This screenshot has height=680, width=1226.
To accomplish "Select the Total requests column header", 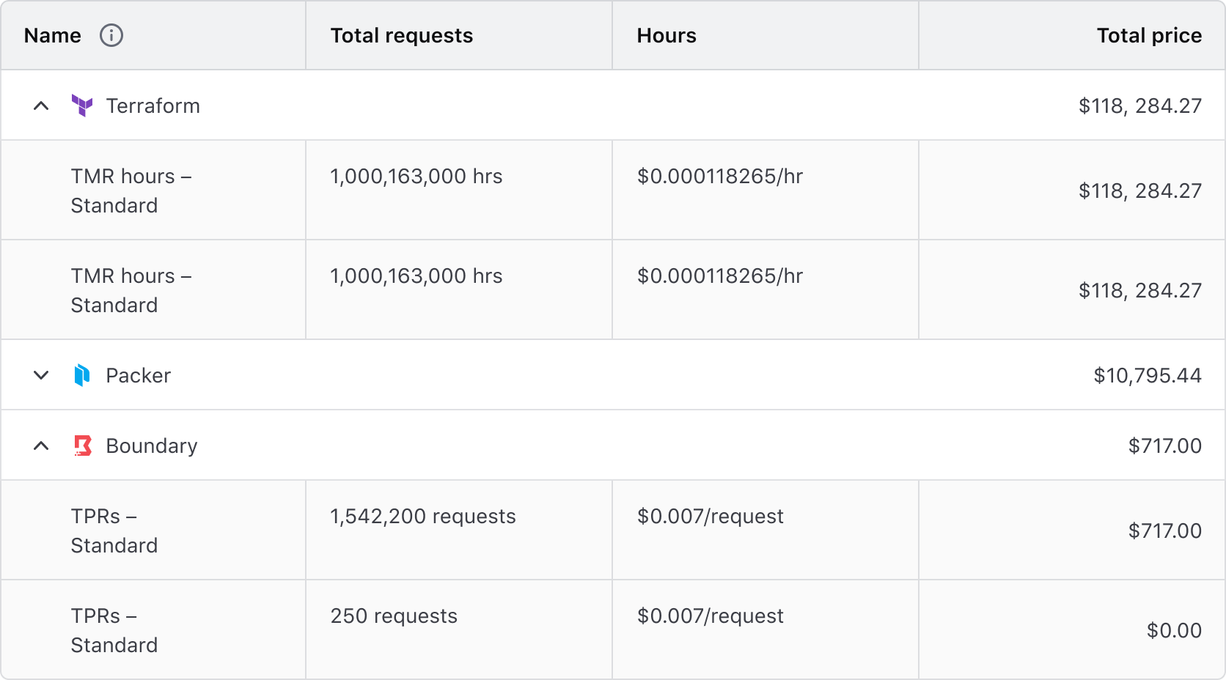I will click(402, 35).
